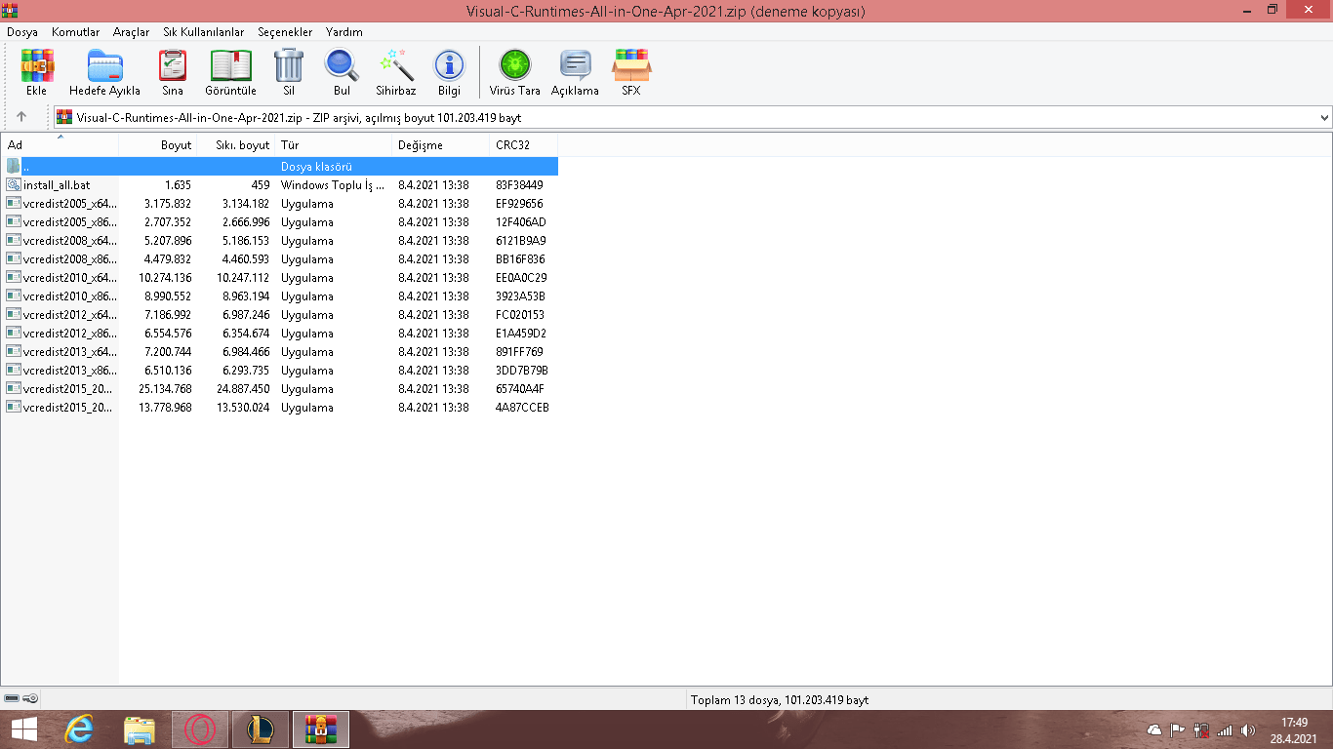This screenshot has height=749, width=1333.
Task: Select the vcredist2005_x64 file name
Action: (69, 204)
